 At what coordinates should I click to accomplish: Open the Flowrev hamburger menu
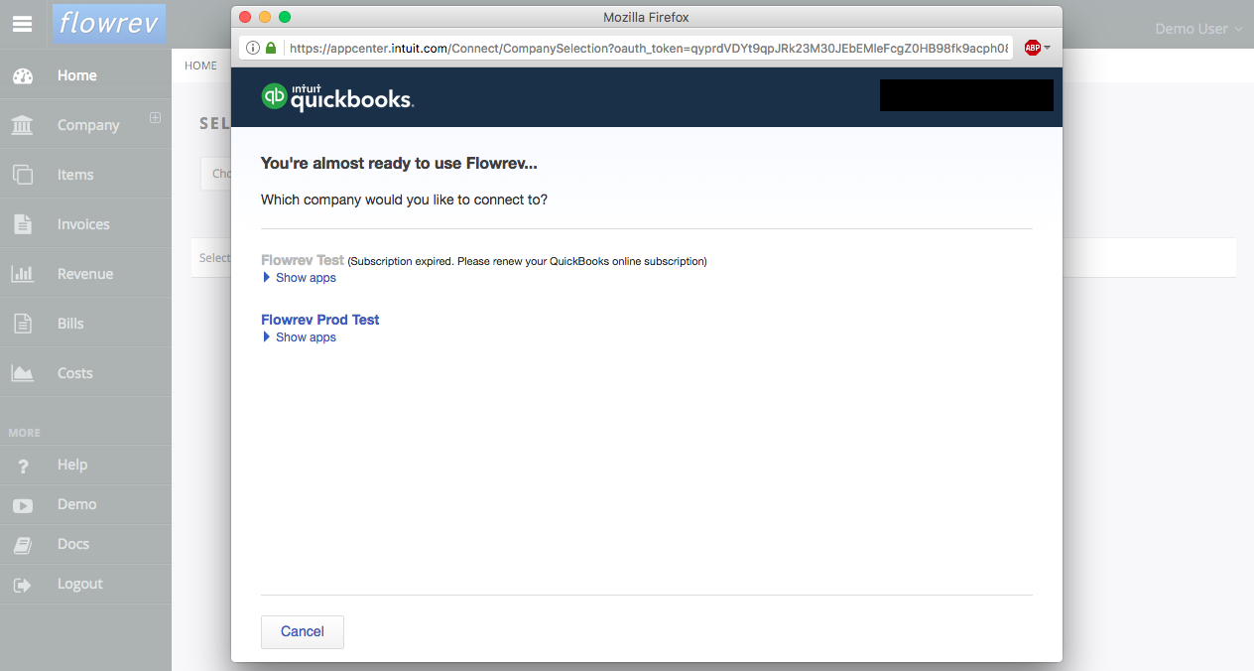point(22,25)
